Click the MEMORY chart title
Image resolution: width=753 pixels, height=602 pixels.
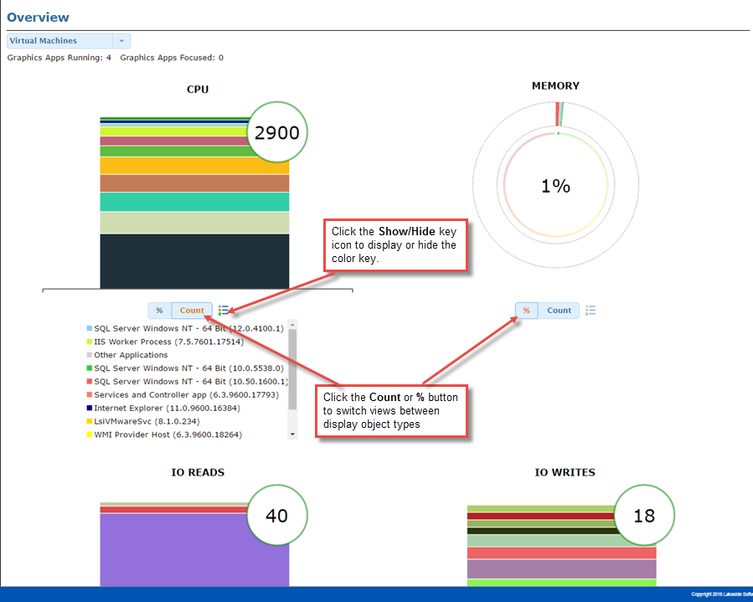(555, 86)
